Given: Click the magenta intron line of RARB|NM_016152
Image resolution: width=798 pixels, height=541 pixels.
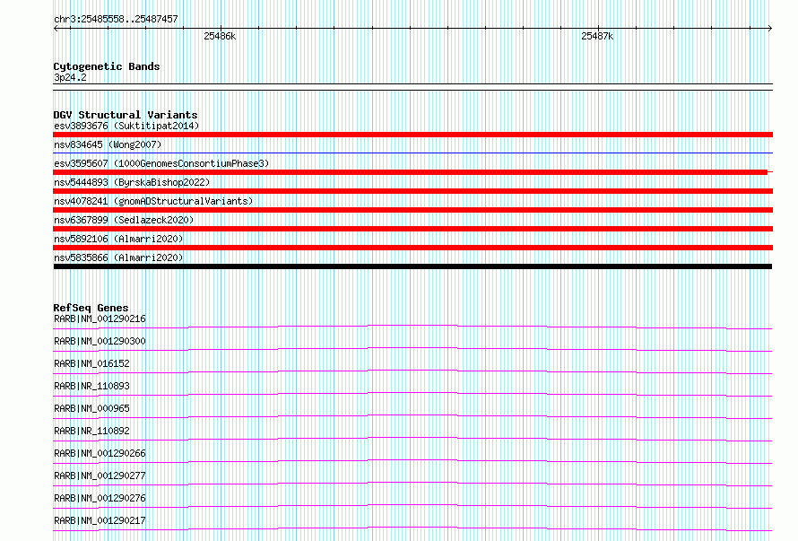Looking at the screenshot, I should coord(412,371).
